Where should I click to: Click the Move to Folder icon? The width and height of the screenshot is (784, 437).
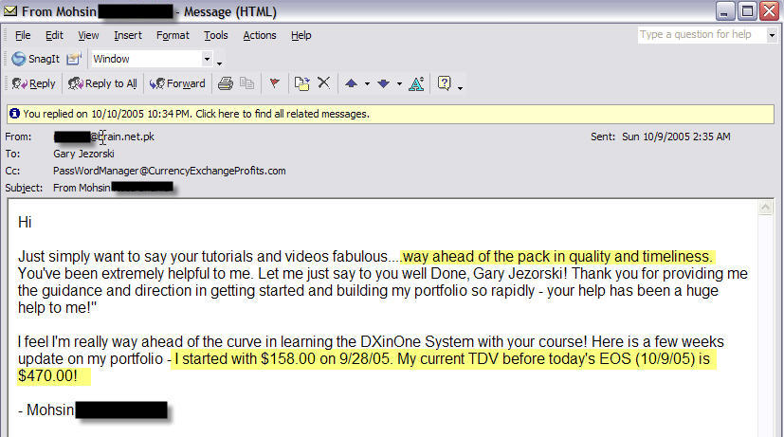point(301,83)
